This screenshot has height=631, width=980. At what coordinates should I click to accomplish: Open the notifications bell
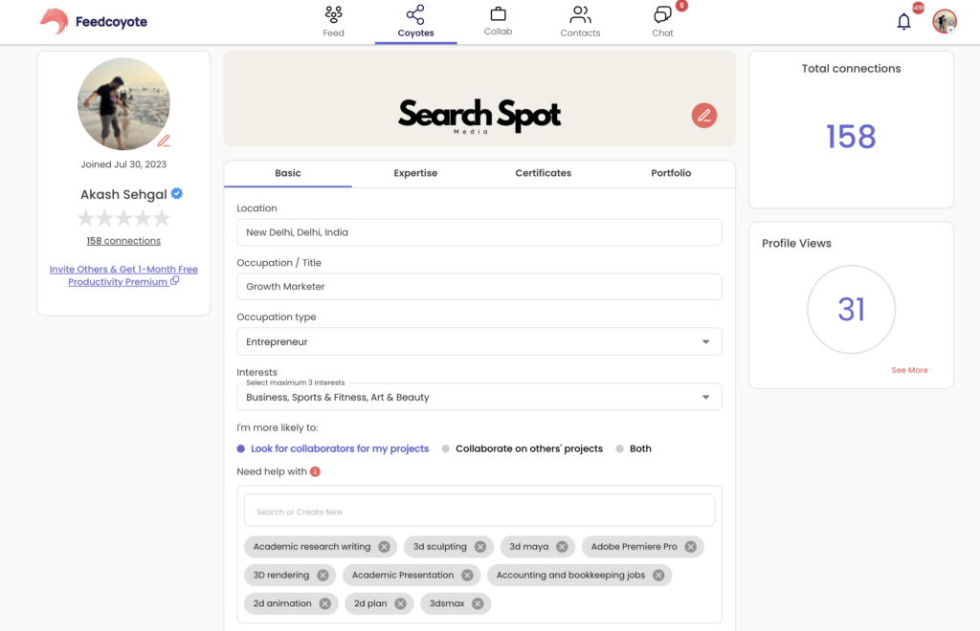click(903, 22)
